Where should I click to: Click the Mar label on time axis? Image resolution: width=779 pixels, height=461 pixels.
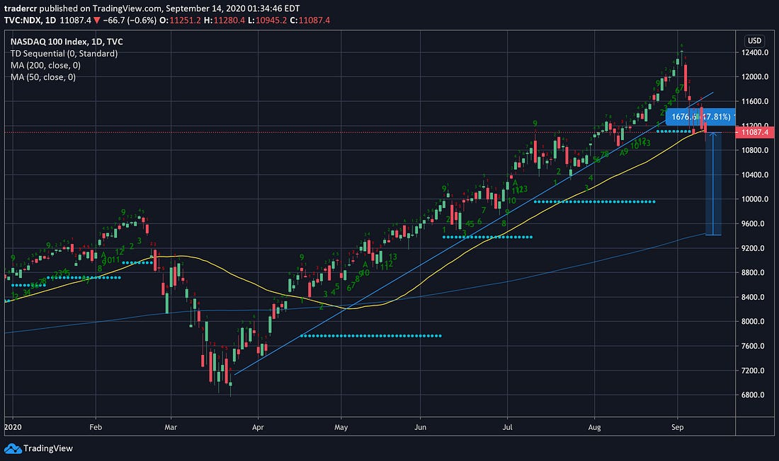click(x=171, y=427)
